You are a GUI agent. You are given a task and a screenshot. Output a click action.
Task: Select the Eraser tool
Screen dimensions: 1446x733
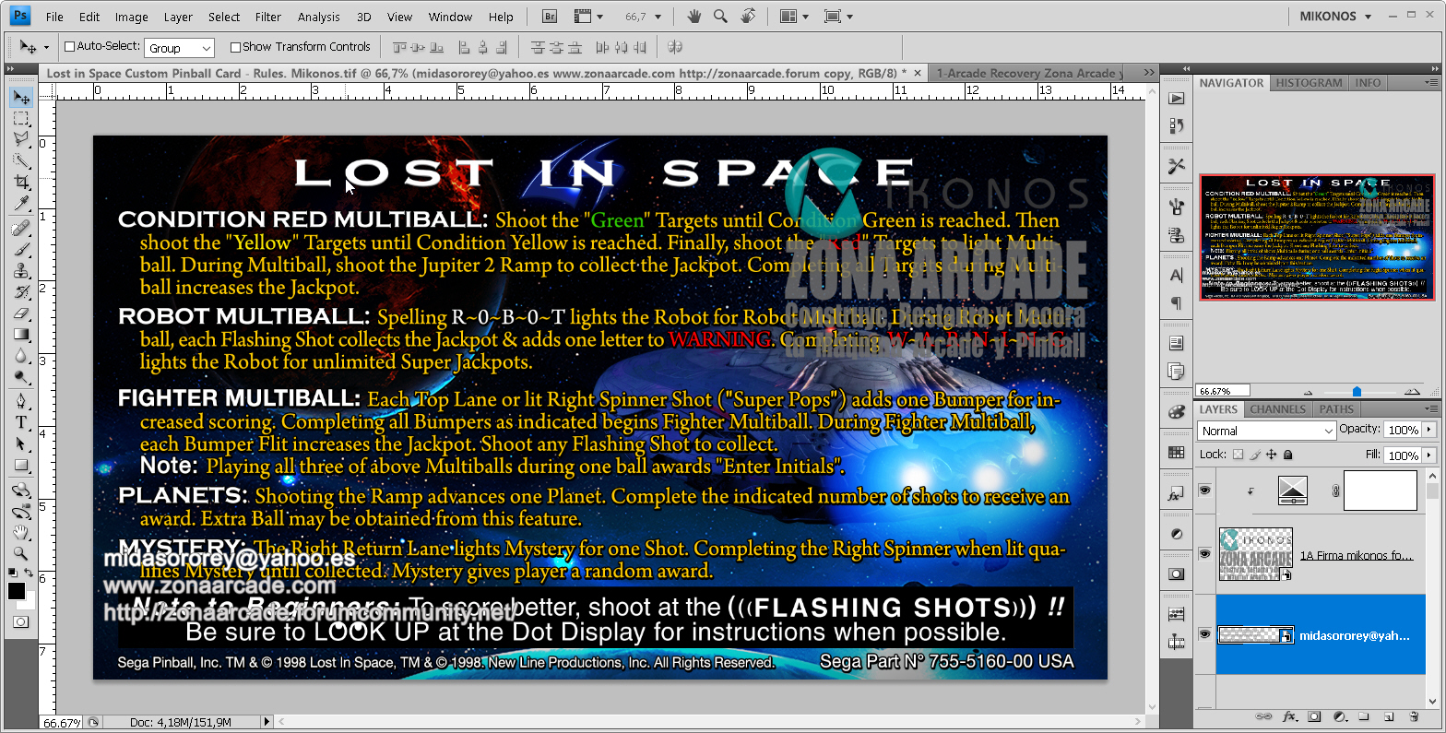click(x=20, y=313)
